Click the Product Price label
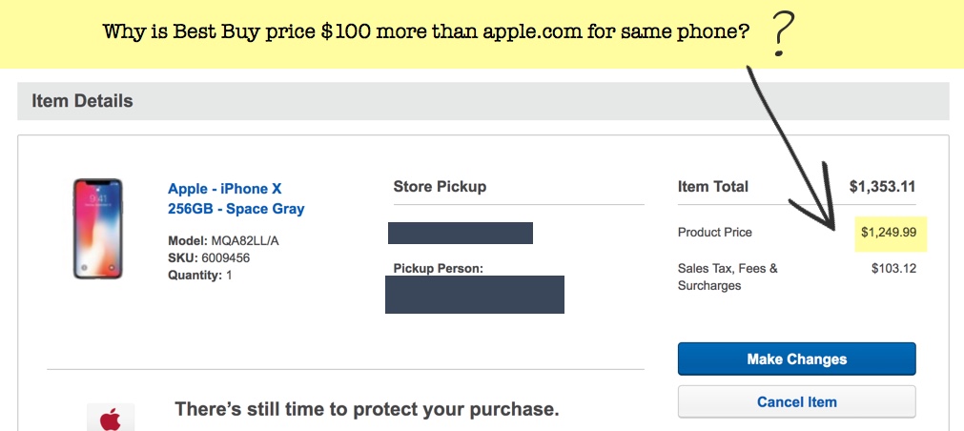 (x=714, y=232)
